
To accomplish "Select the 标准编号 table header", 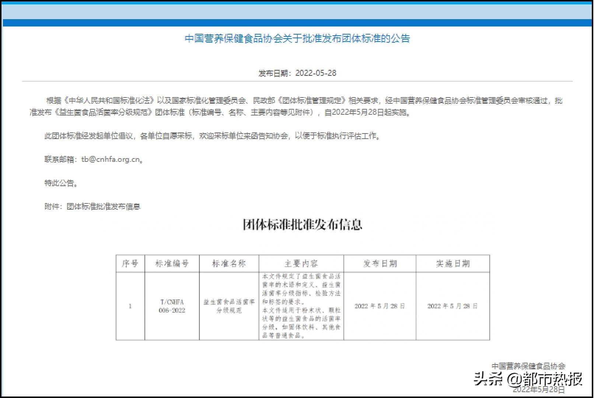I will tap(172, 263).
